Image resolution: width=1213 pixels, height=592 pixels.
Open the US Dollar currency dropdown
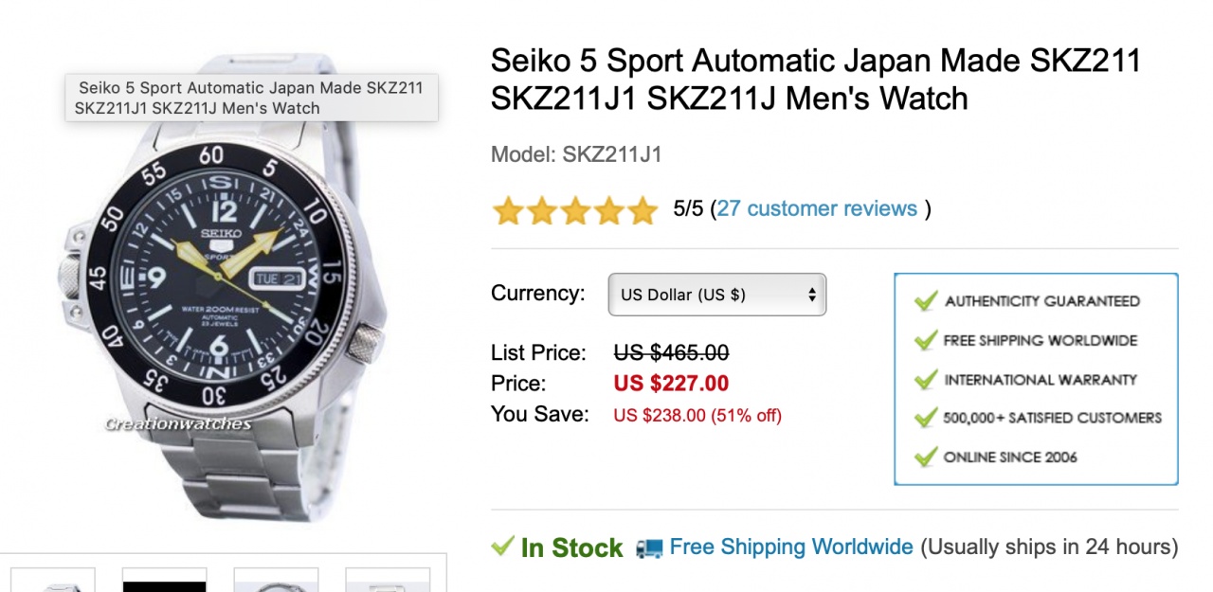click(716, 295)
